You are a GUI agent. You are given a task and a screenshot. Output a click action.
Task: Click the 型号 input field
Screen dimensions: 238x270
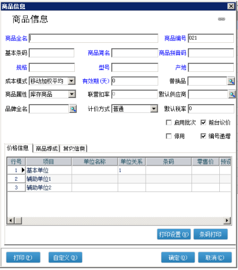pyautogui.click(x=135, y=68)
